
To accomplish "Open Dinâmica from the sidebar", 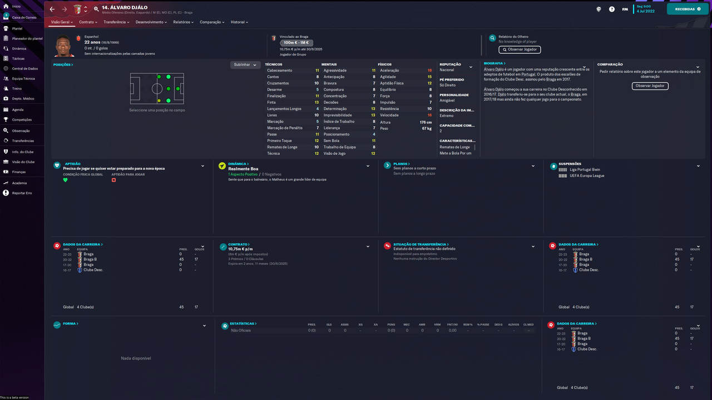I will coord(19,48).
